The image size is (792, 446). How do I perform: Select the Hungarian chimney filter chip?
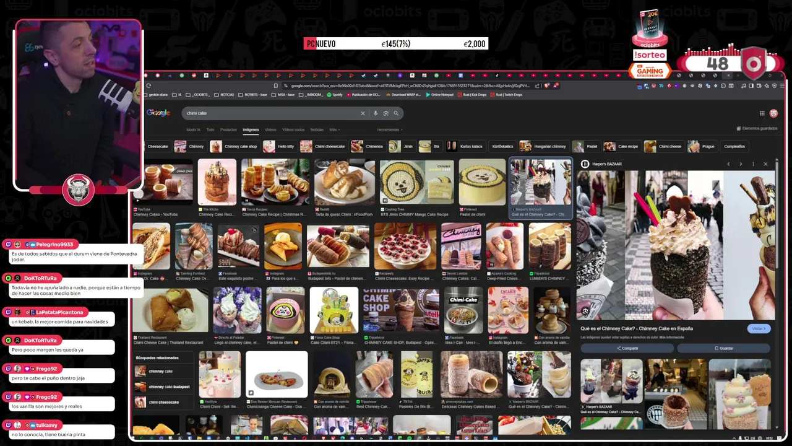(x=544, y=146)
